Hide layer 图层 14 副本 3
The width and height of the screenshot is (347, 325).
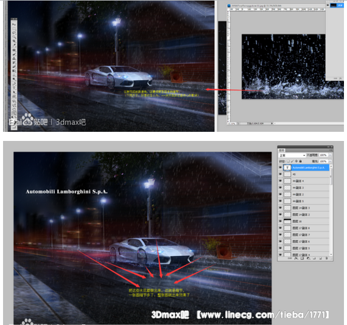tap(281, 208)
